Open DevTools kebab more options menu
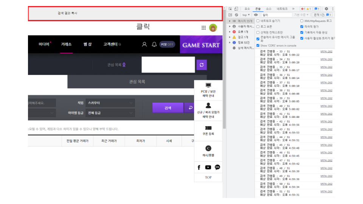Screen dimensions: 363x204 coord(333,9)
